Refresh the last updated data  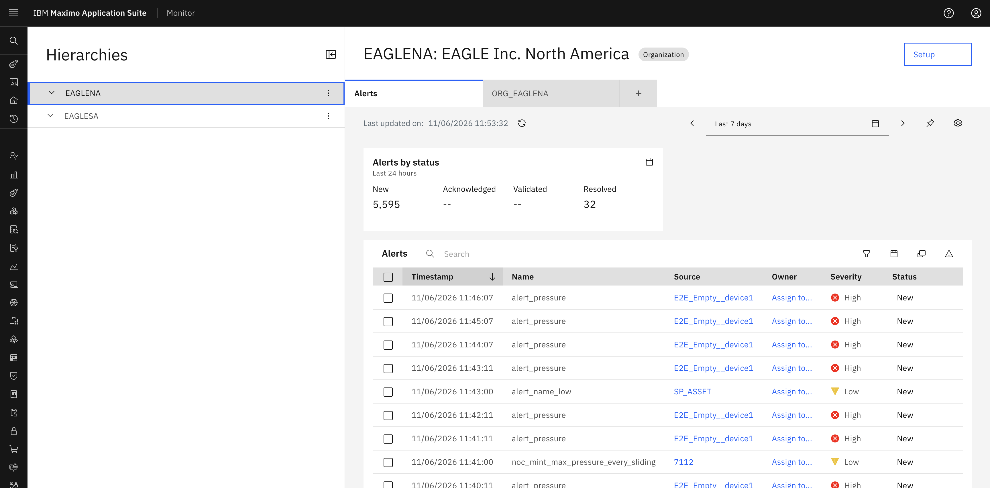[x=522, y=123]
